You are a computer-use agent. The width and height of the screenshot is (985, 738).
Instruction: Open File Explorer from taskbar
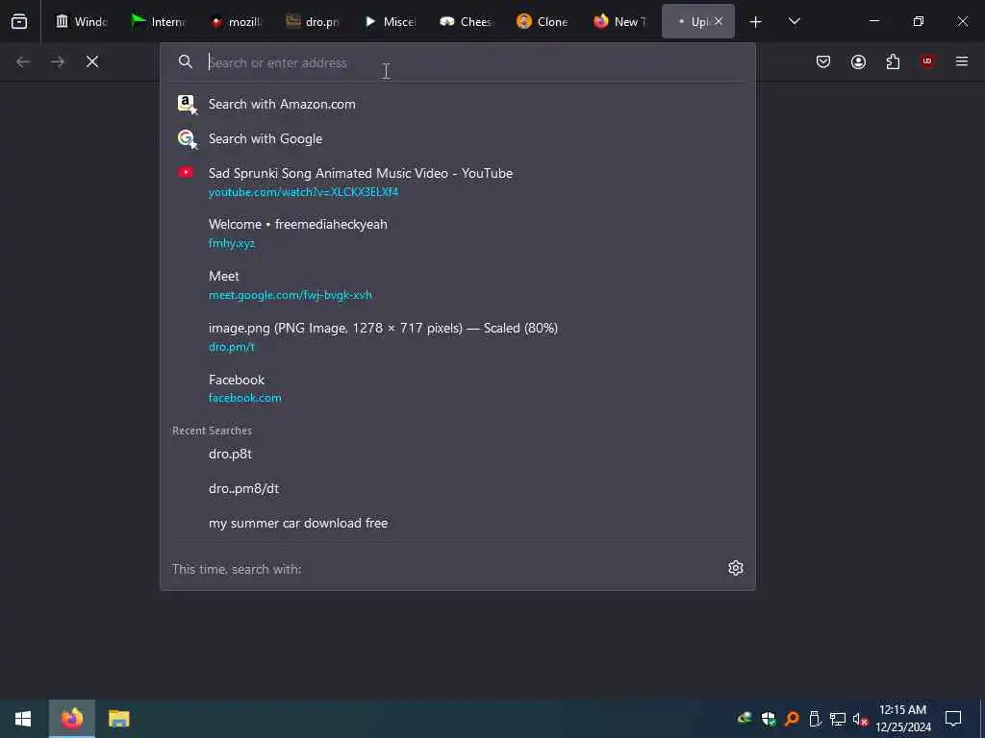118,719
